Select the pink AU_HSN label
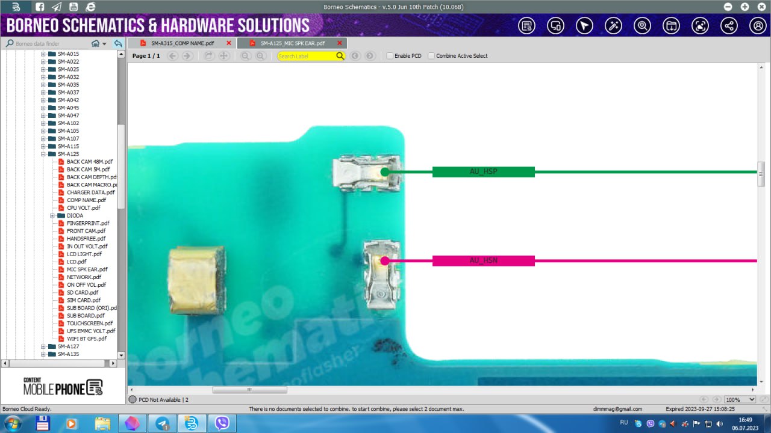Image resolution: width=771 pixels, height=433 pixels. (x=483, y=261)
